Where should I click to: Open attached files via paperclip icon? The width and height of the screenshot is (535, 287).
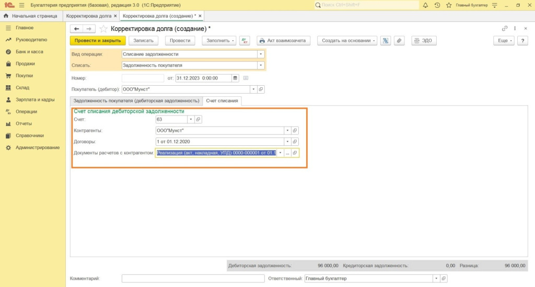click(399, 41)
